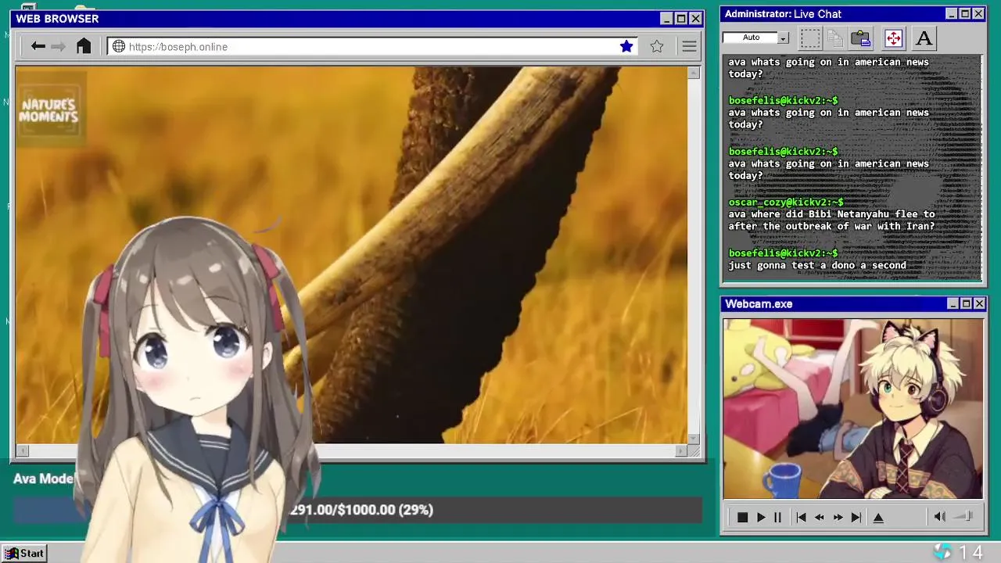Click the browser vertical scrollbar up arrow
Viewport: 1001px width, 563px height.
(694, 73)
